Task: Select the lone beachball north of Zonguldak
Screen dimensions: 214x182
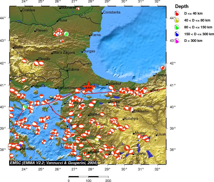Action: tap(163, 68)
